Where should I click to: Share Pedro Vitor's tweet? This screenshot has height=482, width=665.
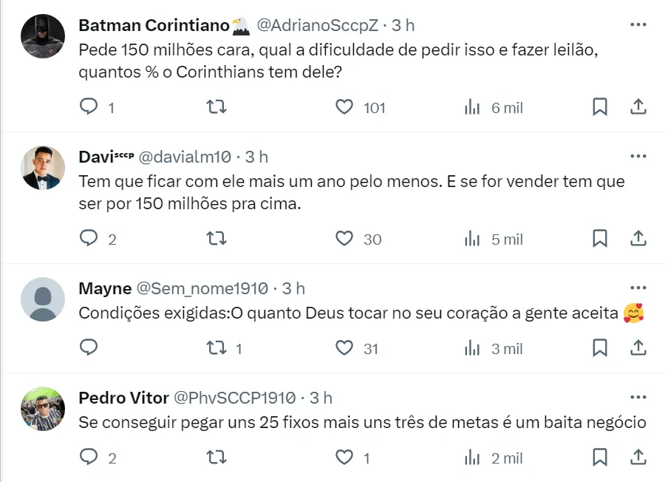click(638, 458)
